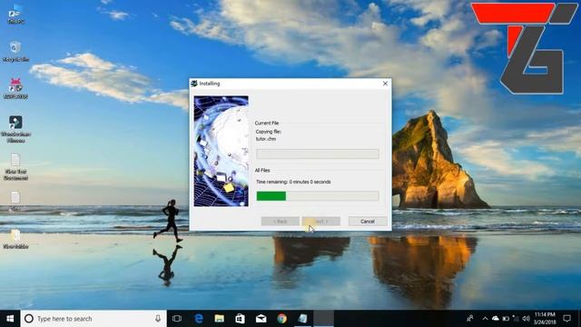
Task: Select the New folder desktop icon
Action: point(15,239)
